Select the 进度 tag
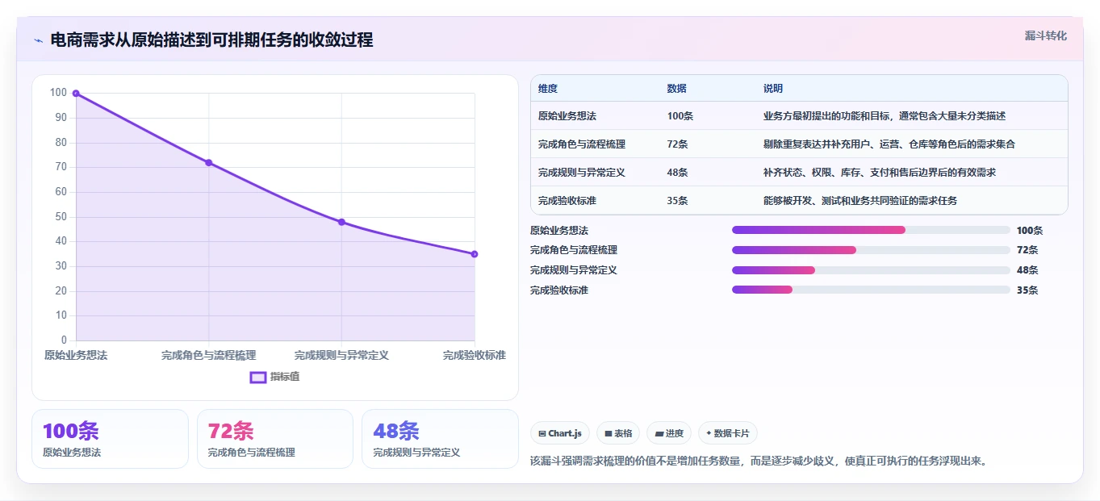This screenshot has width=1100, height=501. 669,433
